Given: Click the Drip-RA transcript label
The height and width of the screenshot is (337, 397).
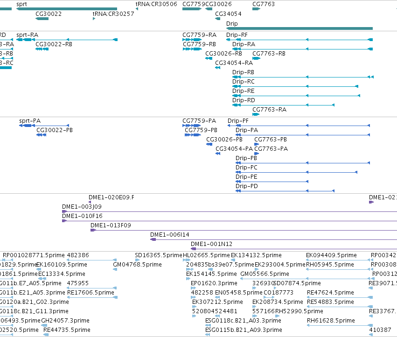Looking at the screenshot, I should 244,44.
